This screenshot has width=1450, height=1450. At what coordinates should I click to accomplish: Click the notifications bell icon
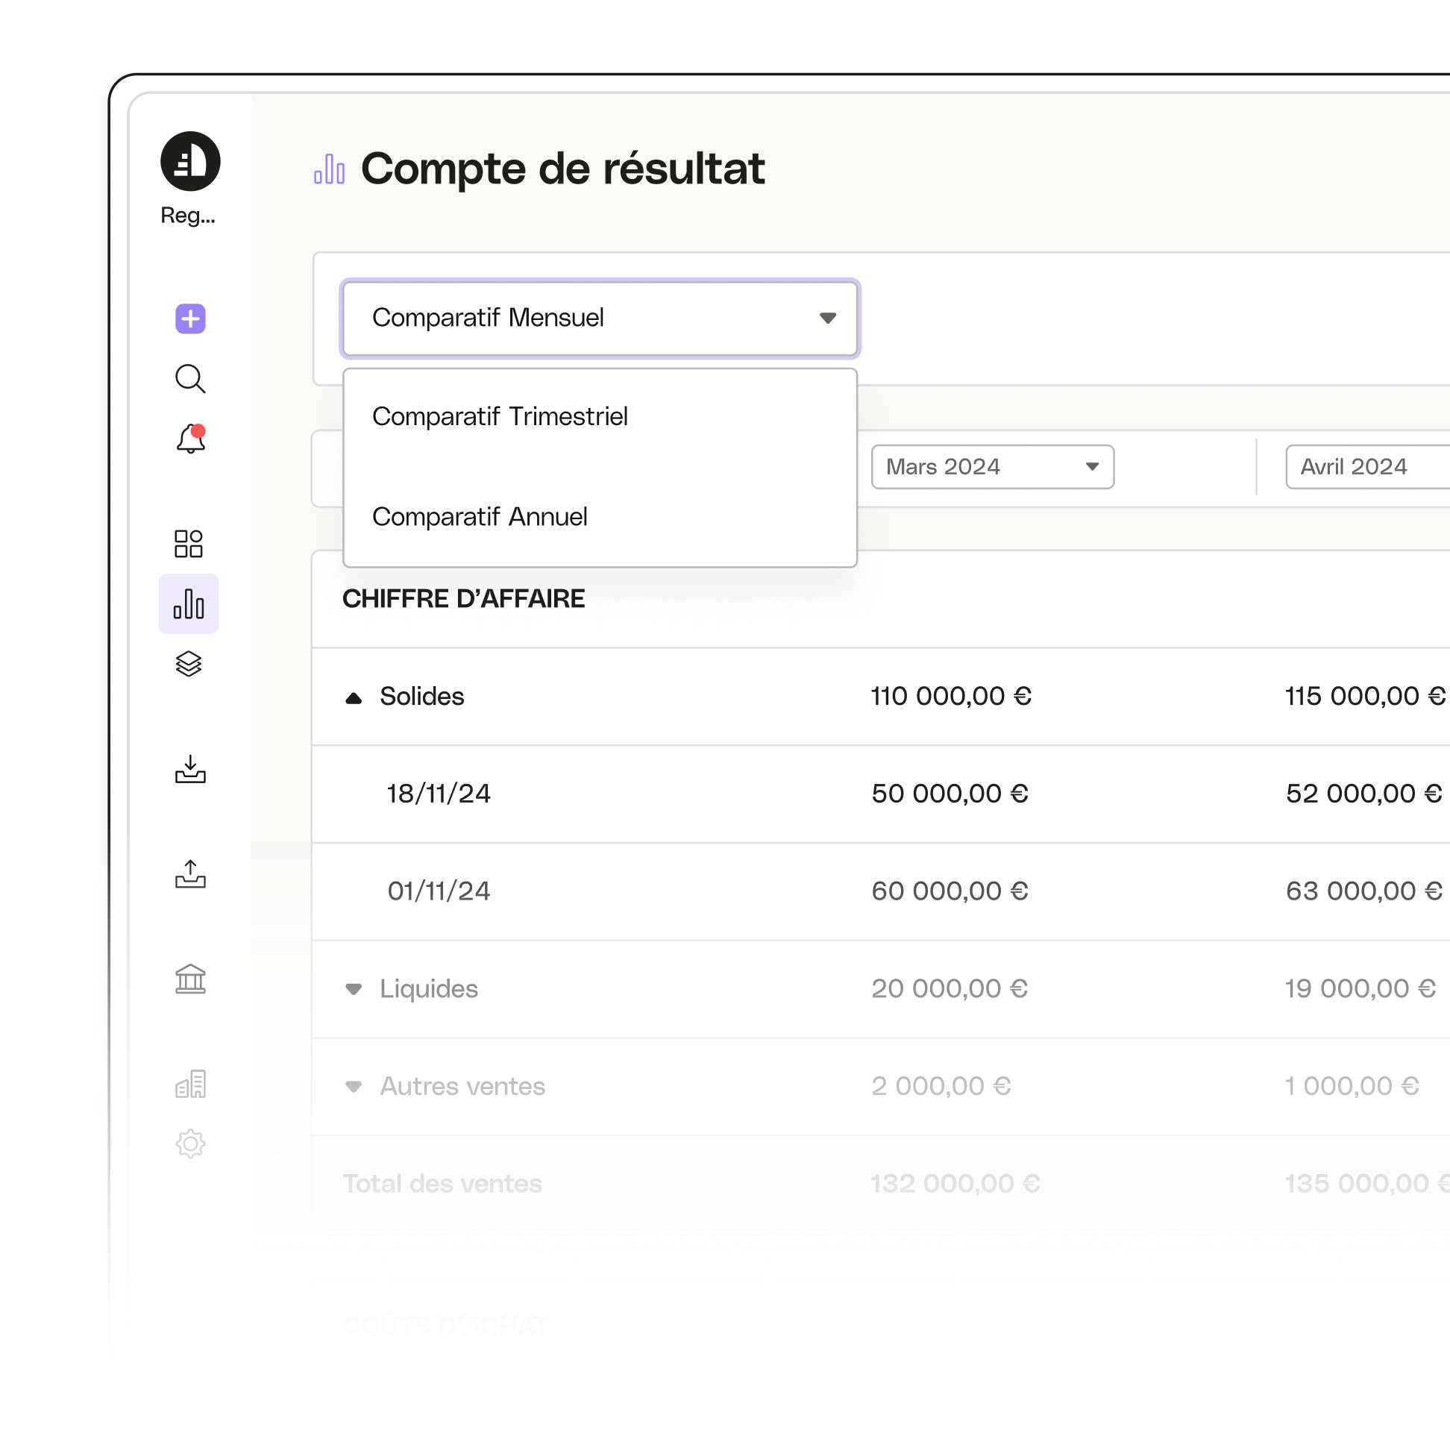(191, 439)
